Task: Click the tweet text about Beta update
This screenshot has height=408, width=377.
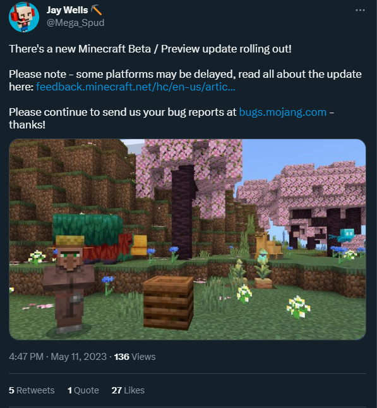Action: pyautogui.click(x=150, y=49)
